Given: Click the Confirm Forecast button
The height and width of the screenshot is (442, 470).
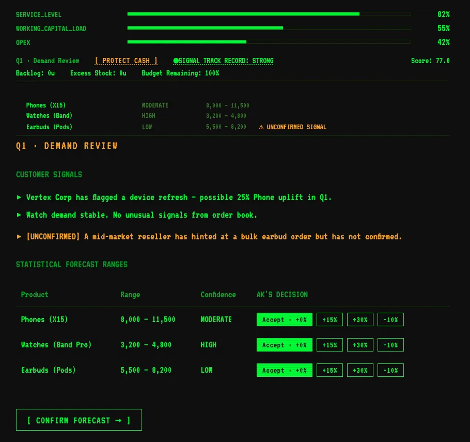Looking at the screenshot, I should [x=79, y=420].
